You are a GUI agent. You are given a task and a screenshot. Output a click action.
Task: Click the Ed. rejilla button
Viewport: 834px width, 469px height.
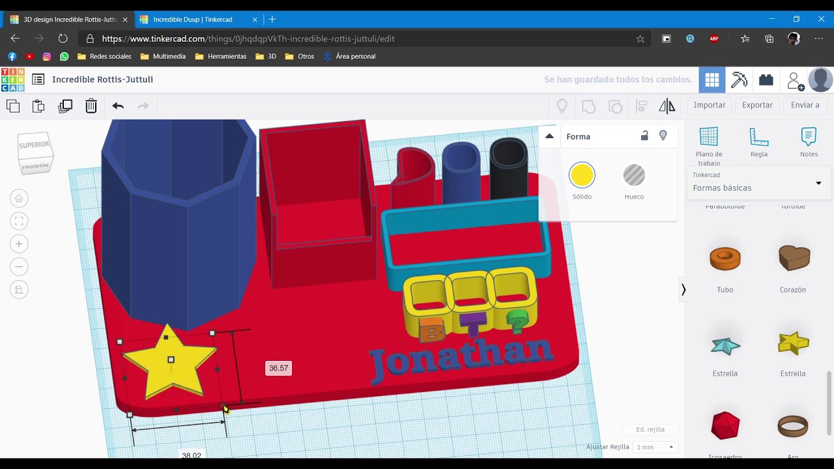coord(650,429)
